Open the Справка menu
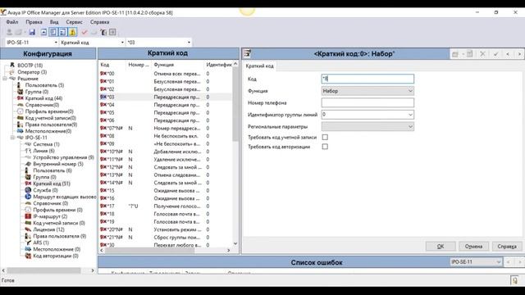Screen dimensions: 525x295 pyautogui.click(x=99, y=22)
